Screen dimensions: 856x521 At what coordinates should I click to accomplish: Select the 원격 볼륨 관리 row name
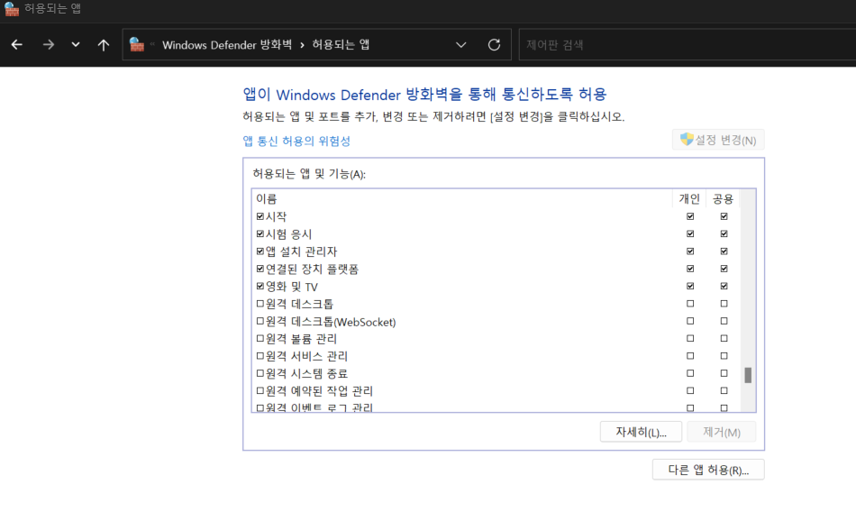pyautogui.click(x=301, y=339)
